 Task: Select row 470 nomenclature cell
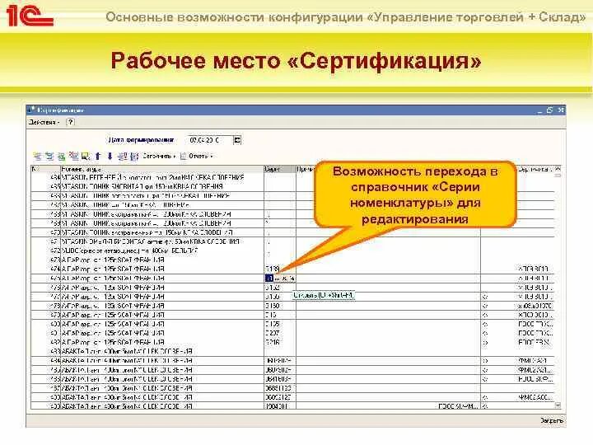pos(162,232)
